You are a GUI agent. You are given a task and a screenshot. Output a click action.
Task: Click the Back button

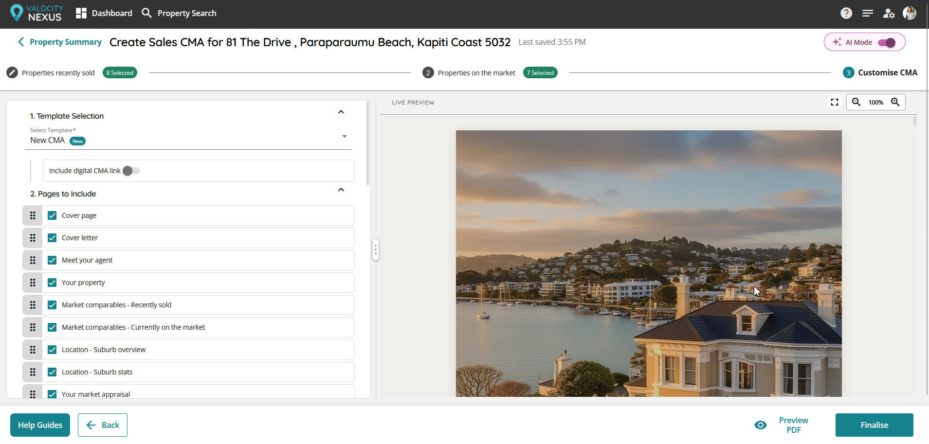point(103,425)
